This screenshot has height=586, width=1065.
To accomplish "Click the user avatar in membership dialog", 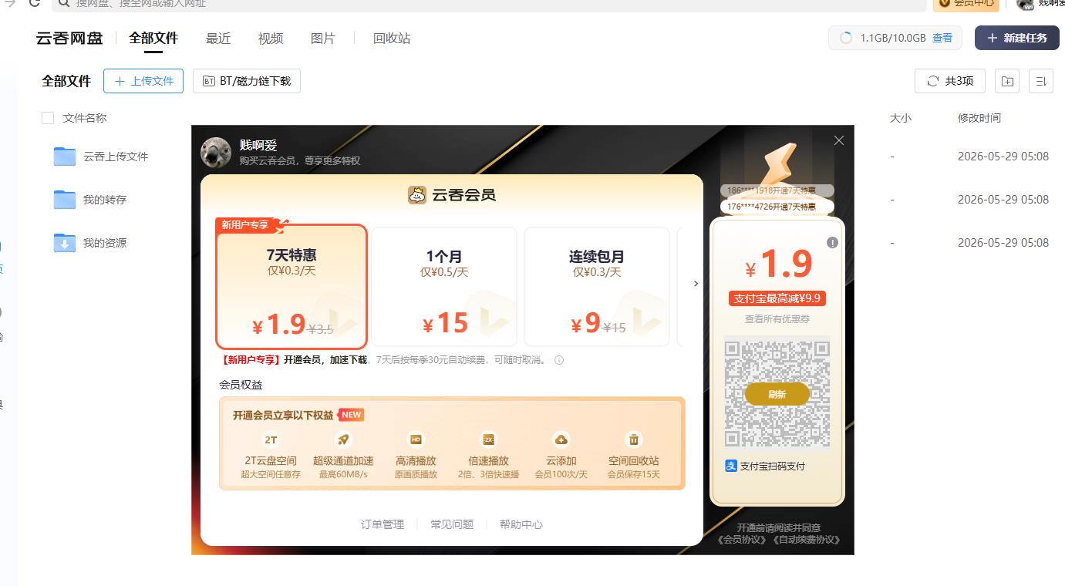I will click(216, 153).
